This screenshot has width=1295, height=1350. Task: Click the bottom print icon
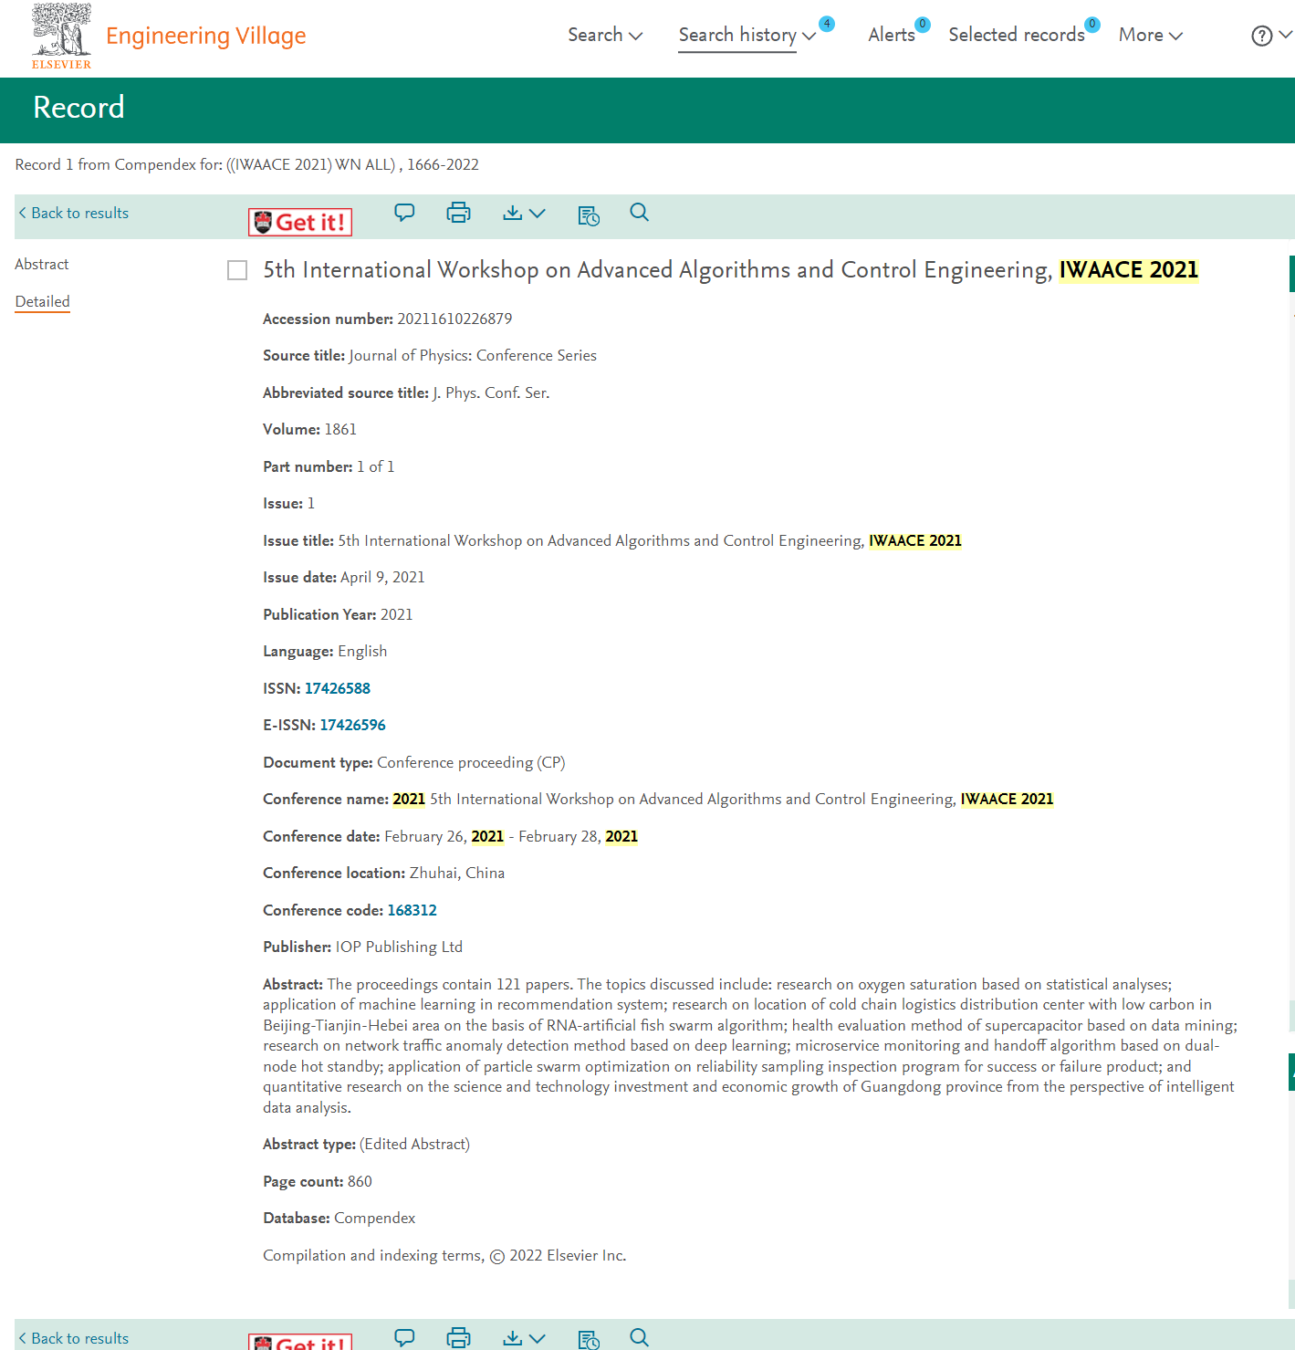tap(458, 1338)
